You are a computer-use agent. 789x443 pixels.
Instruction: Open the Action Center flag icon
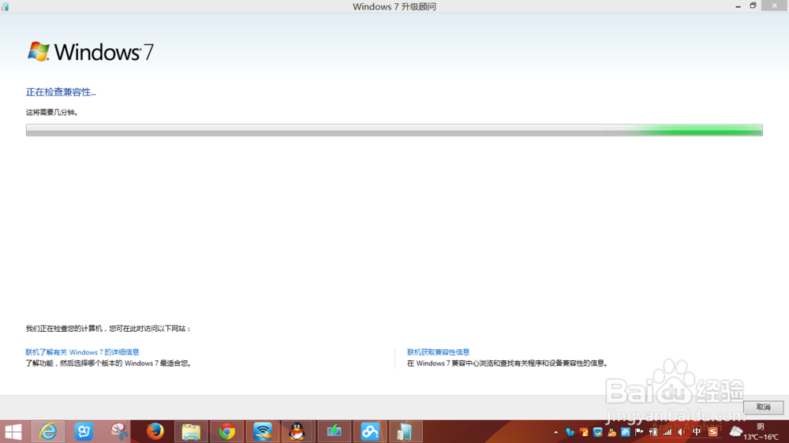coord(640,432)
